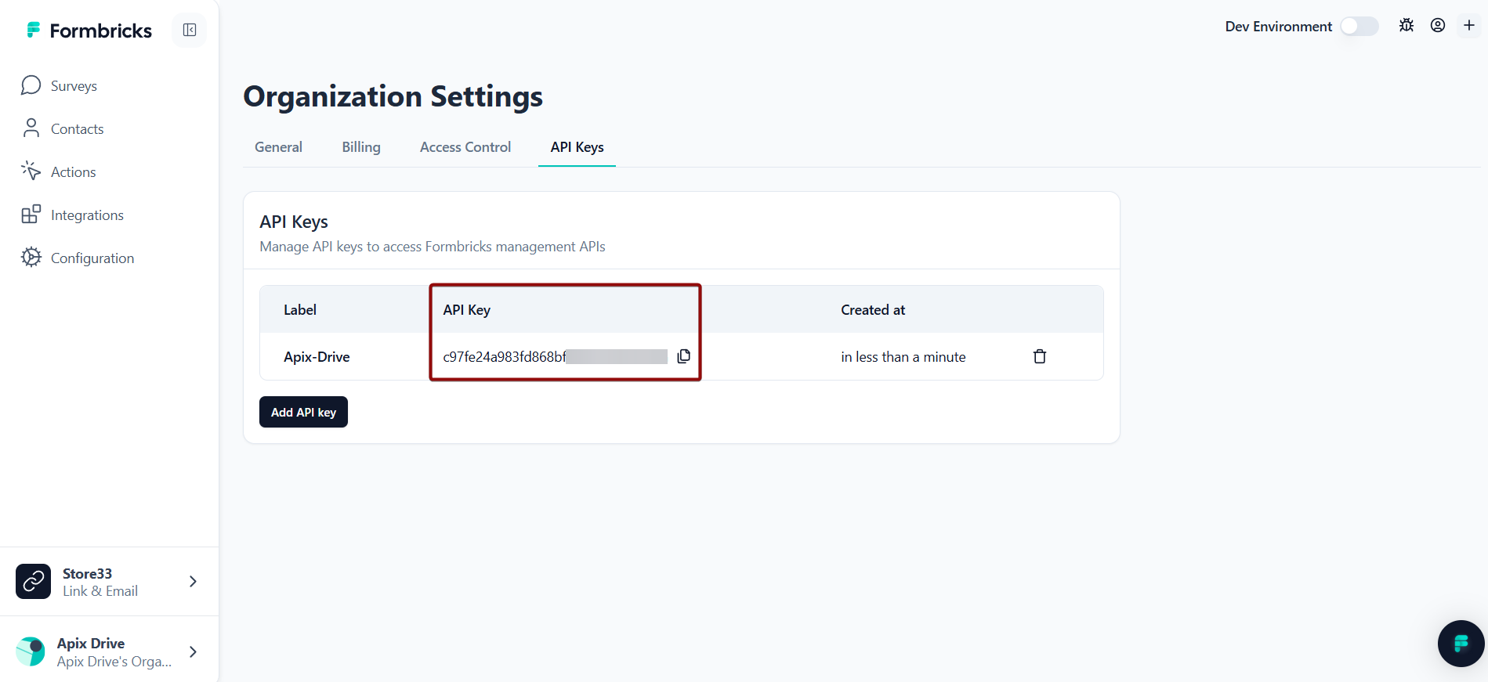This screenshot has height=682, width=1488.
Task: Click the c97fe24a983fd868bf key text
Action: tap(505, 357)
